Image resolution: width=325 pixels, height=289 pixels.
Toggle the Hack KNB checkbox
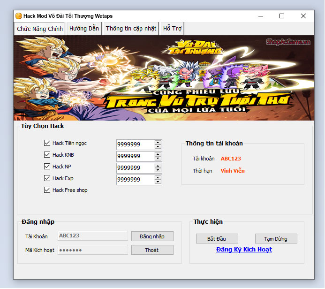pos(47,155)
